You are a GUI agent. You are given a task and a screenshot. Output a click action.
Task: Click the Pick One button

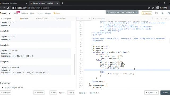click(x=39, y=93)
